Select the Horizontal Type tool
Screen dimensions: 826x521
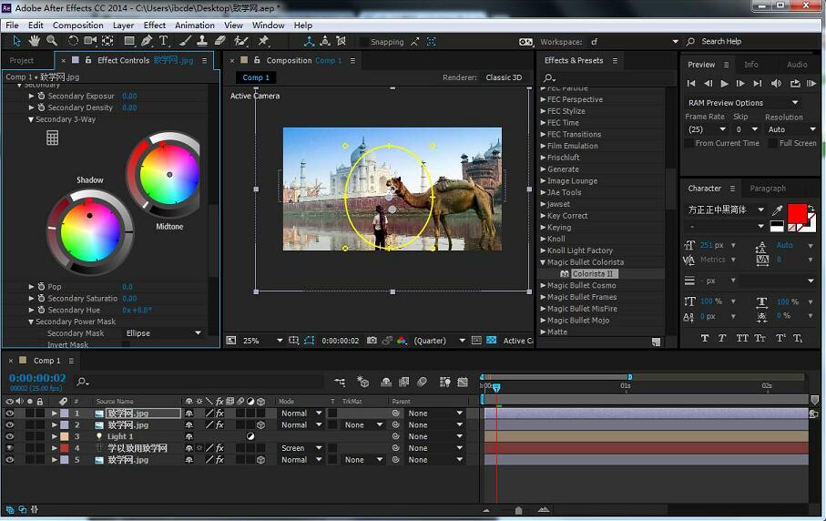pyautogui.click(x=164, y=41)
